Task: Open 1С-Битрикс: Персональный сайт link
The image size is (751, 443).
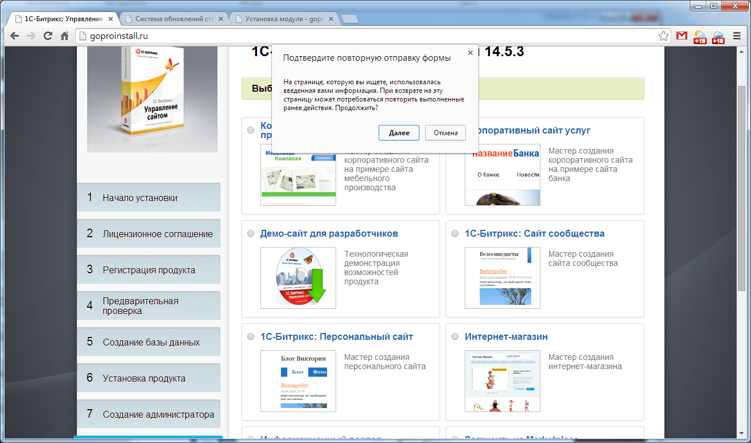Action: [336, 337]
